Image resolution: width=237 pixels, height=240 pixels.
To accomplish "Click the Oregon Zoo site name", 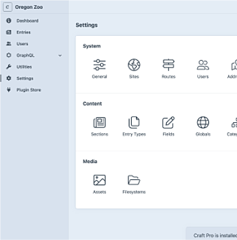I will (x=29, y=7).
